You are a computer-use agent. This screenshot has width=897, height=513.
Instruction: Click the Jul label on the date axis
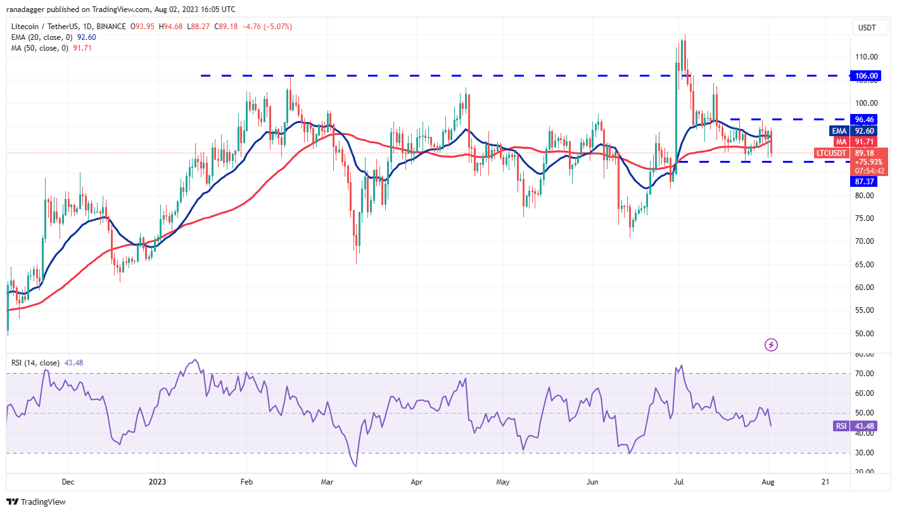678,482
